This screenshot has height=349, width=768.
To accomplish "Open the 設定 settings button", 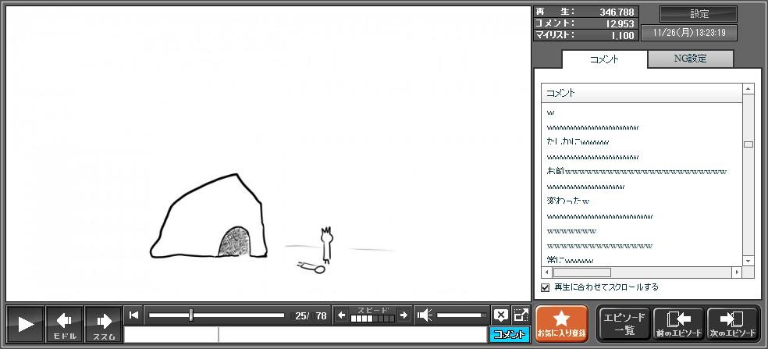I will [x=699, y=14].
